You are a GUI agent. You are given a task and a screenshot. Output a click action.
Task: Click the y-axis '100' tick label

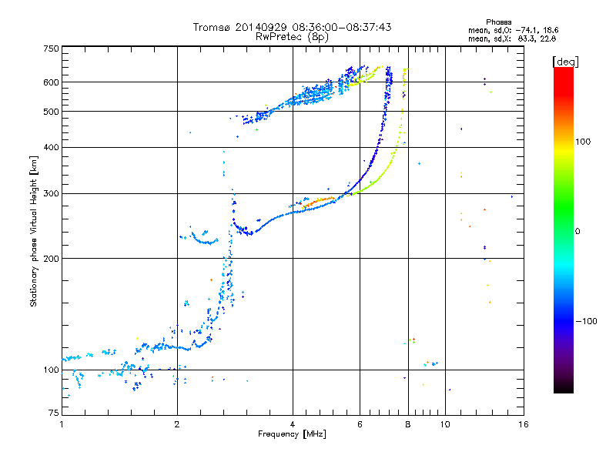click(x=51, y=370)
